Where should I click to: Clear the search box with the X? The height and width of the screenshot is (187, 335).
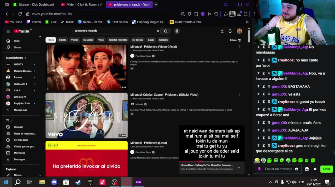pos(158,31)
